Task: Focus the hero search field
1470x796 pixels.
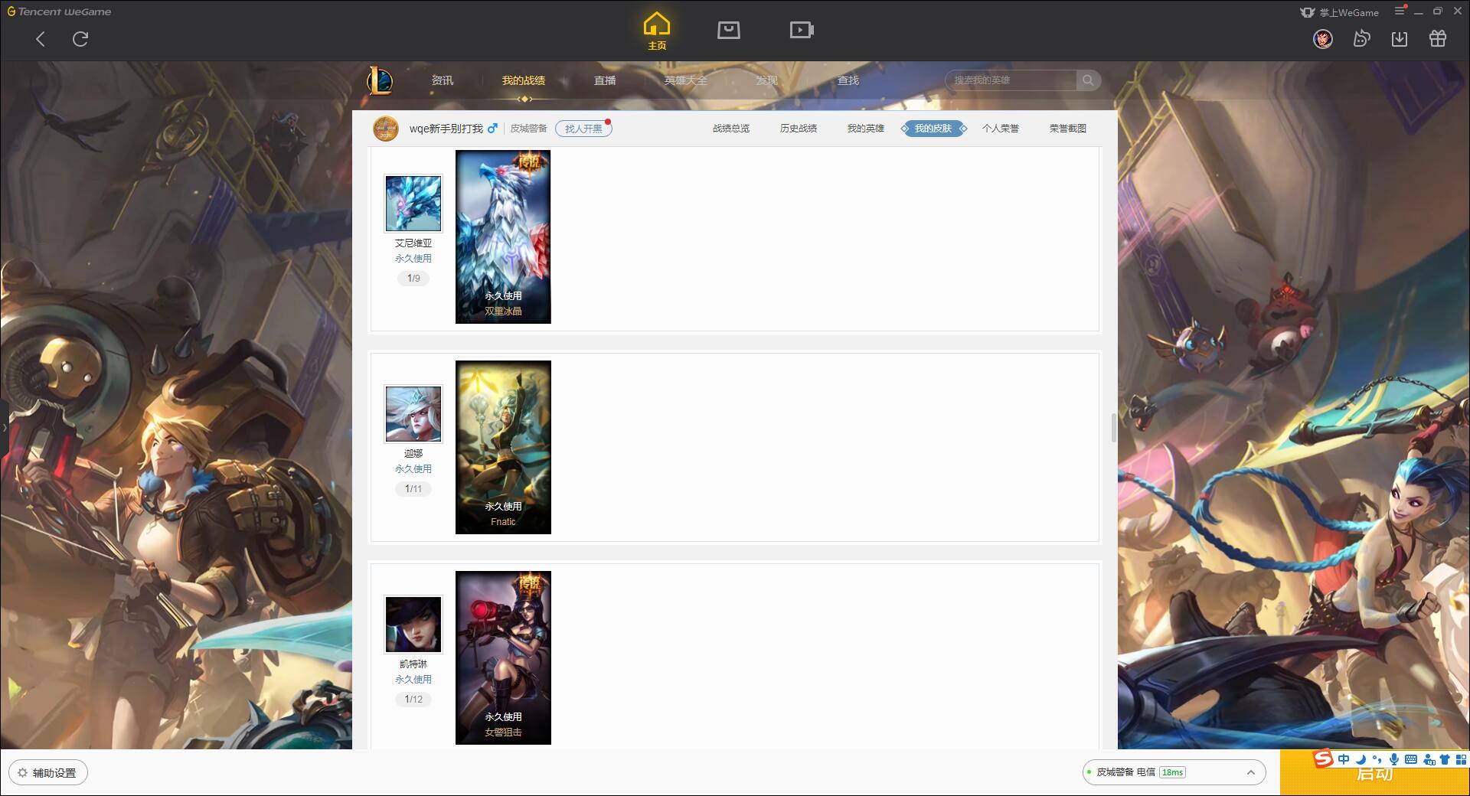Action: tap(1011, 80)
